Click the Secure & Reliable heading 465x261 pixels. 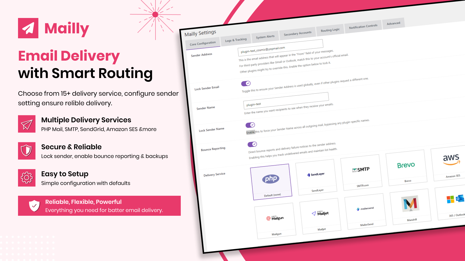tap(71, 147)
